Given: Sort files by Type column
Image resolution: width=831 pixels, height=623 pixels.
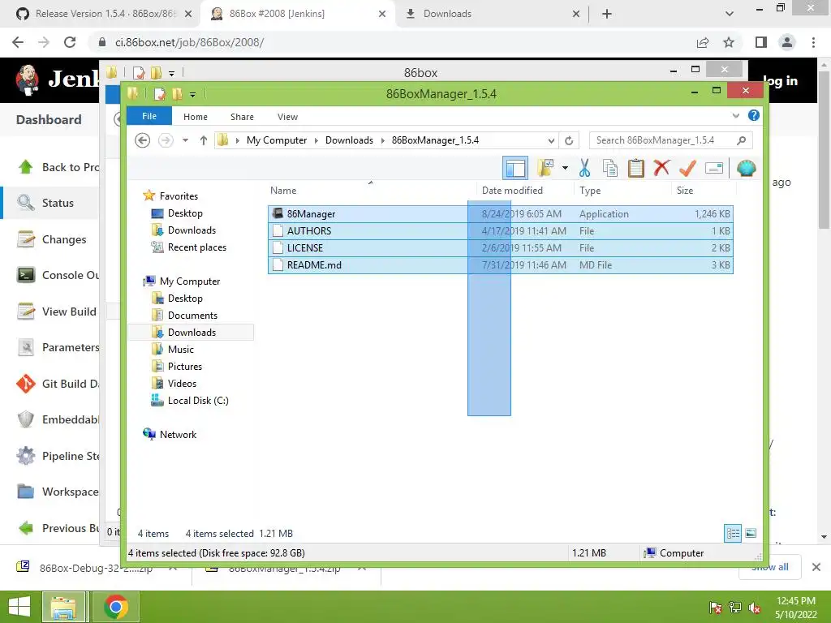Looking at the screenshot, I should click(x=590, y=190).
